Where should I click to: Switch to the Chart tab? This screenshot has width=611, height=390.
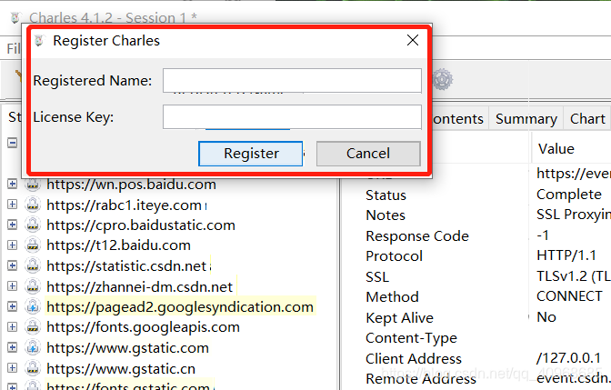coord(587,119)
